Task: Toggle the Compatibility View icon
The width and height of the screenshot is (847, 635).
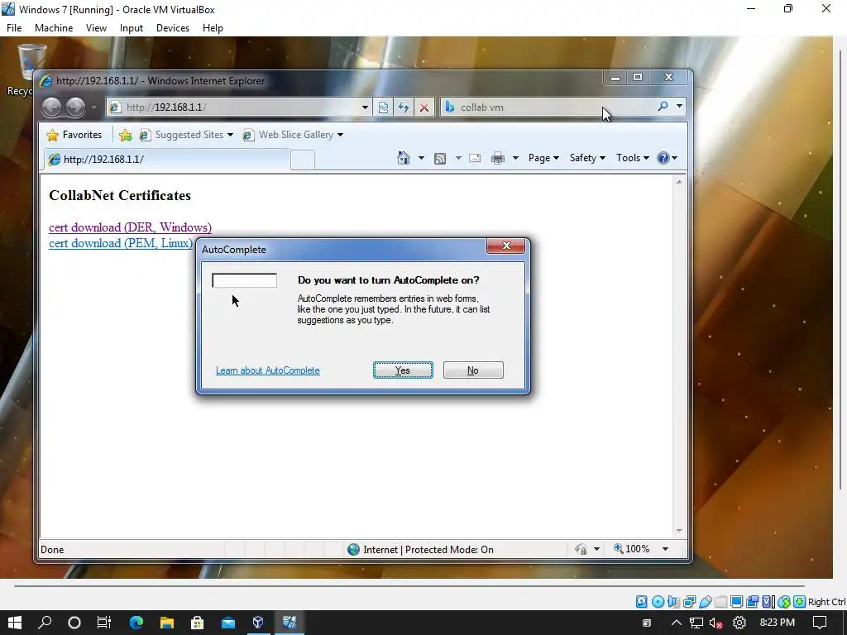Action: coord(383,107)
